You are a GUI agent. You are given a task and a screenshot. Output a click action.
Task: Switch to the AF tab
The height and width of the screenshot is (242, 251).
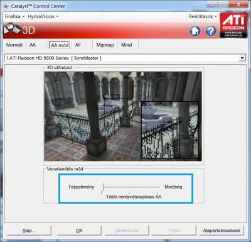pyautogui.click(x=78, y=45)
